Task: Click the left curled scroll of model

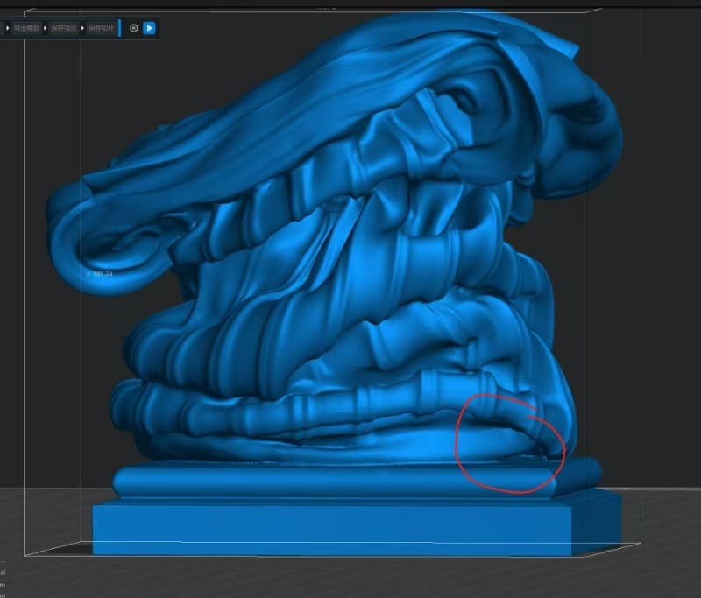Action: click(x=88, y=236)
